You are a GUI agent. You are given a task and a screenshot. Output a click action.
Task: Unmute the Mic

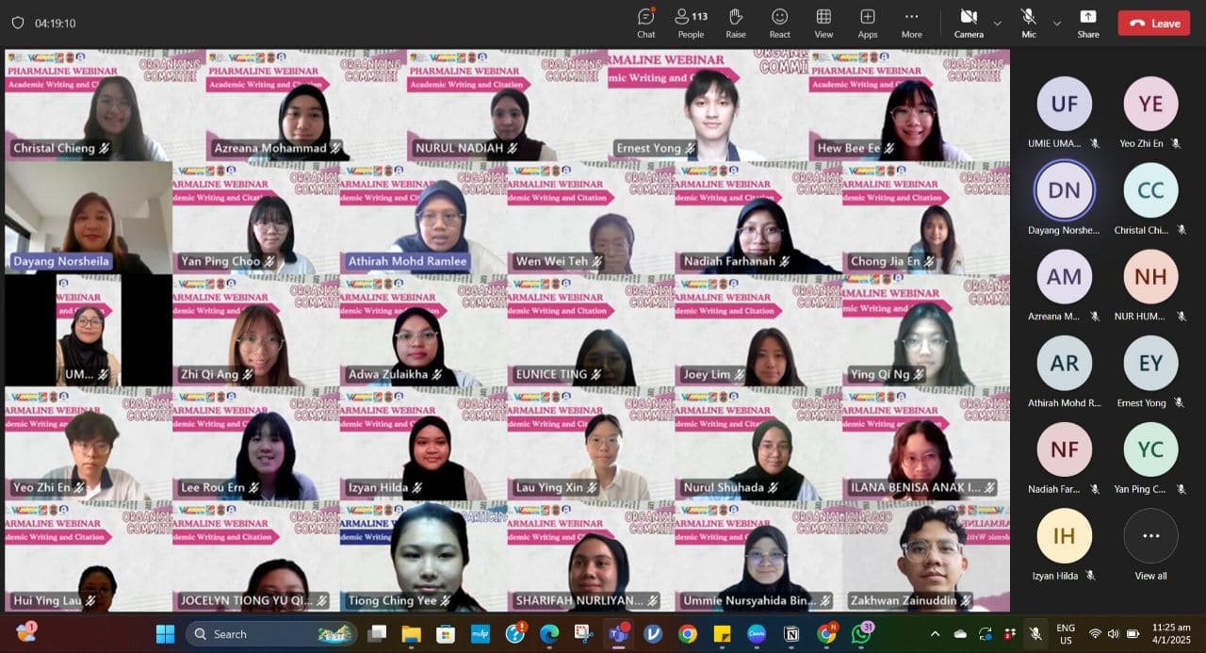tap(1028, 23)
